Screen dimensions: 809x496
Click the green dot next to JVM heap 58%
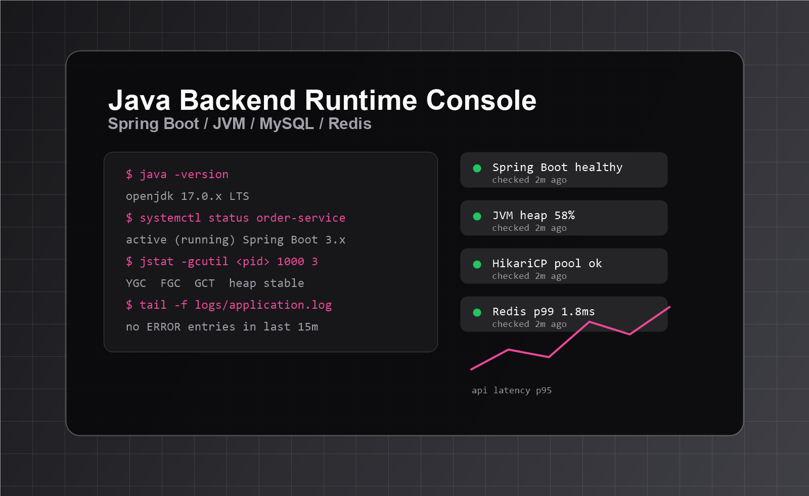click(x=477, y=216)
